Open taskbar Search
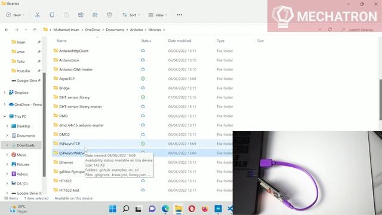The width and height of the screenshot is (382, 215). 126,208
